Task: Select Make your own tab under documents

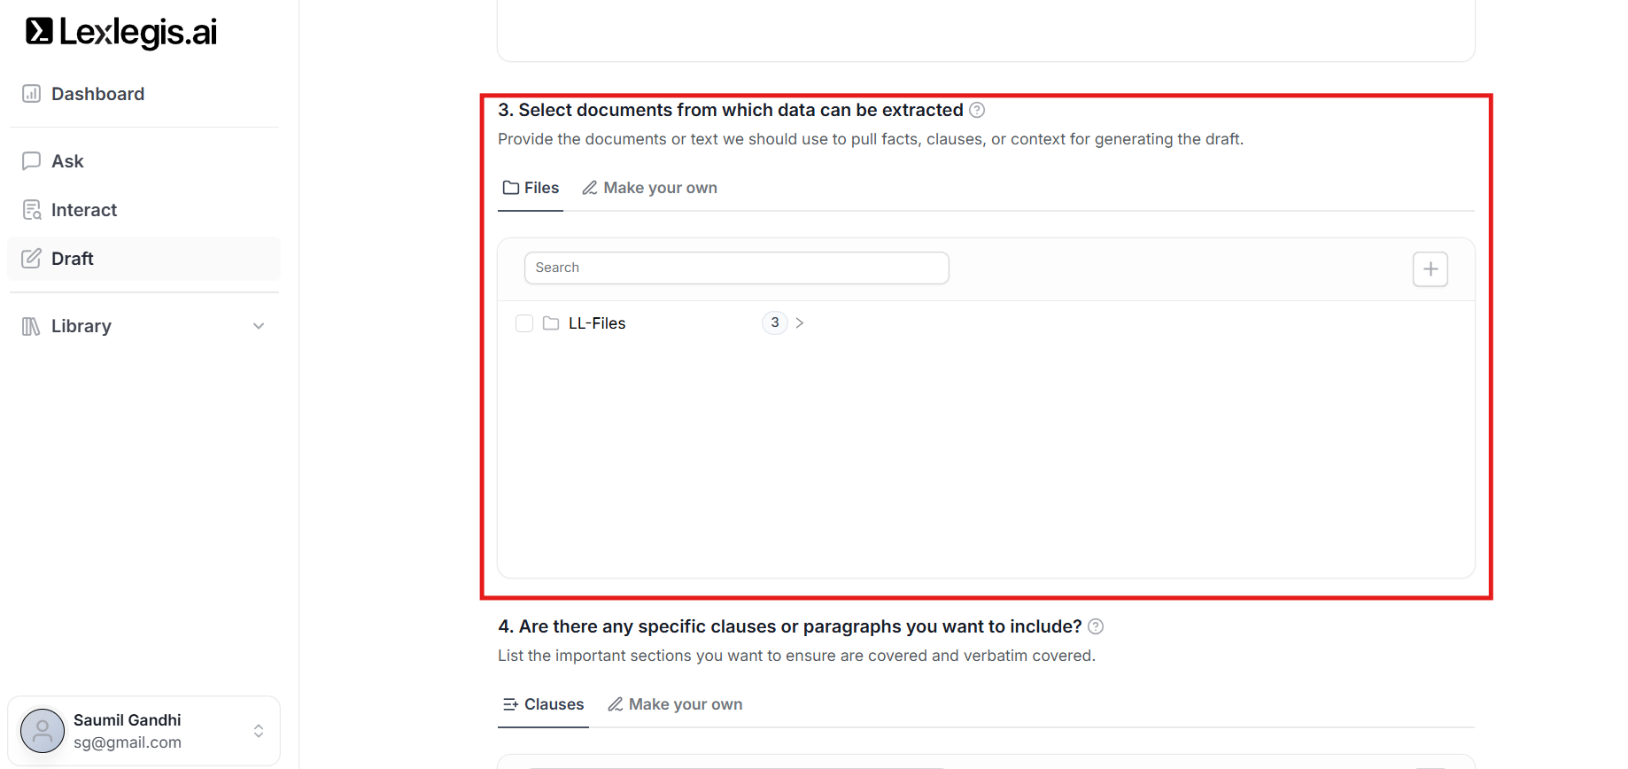Action: [x=649, y=188]
